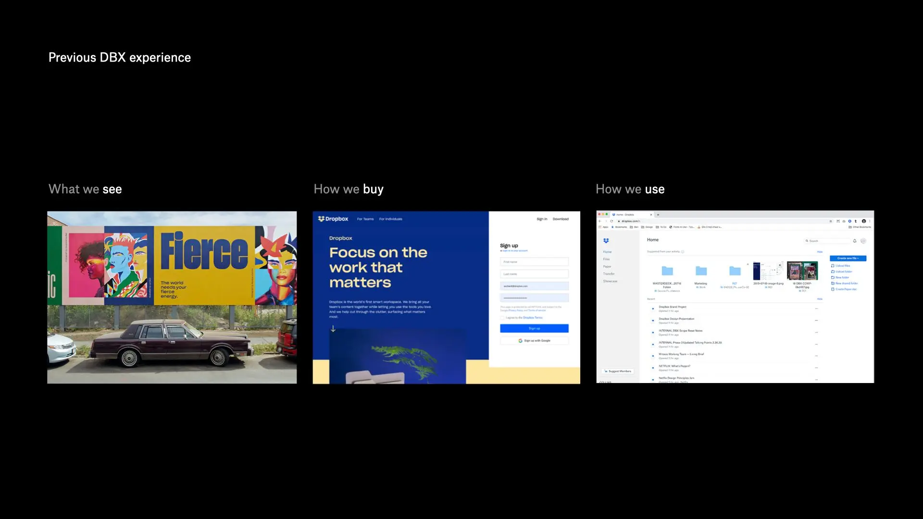
Task: Open the more options menu for 'Dropbox Brand Project'
Action: 816,309
